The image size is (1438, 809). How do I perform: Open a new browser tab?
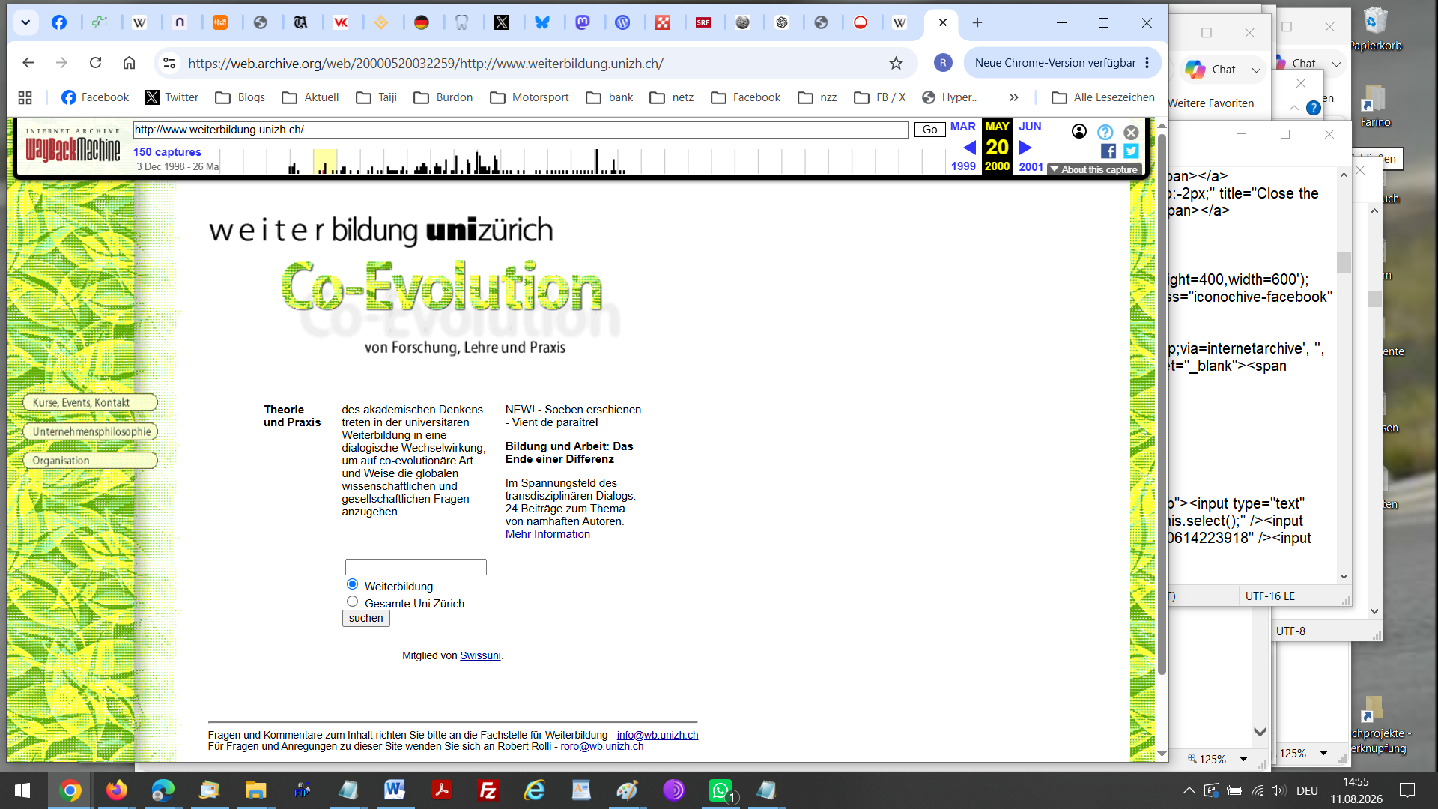(977, 22)
